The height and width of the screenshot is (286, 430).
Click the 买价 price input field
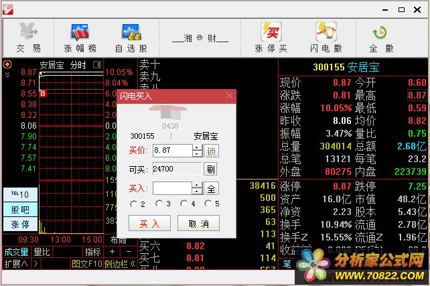tap(173, 151)
